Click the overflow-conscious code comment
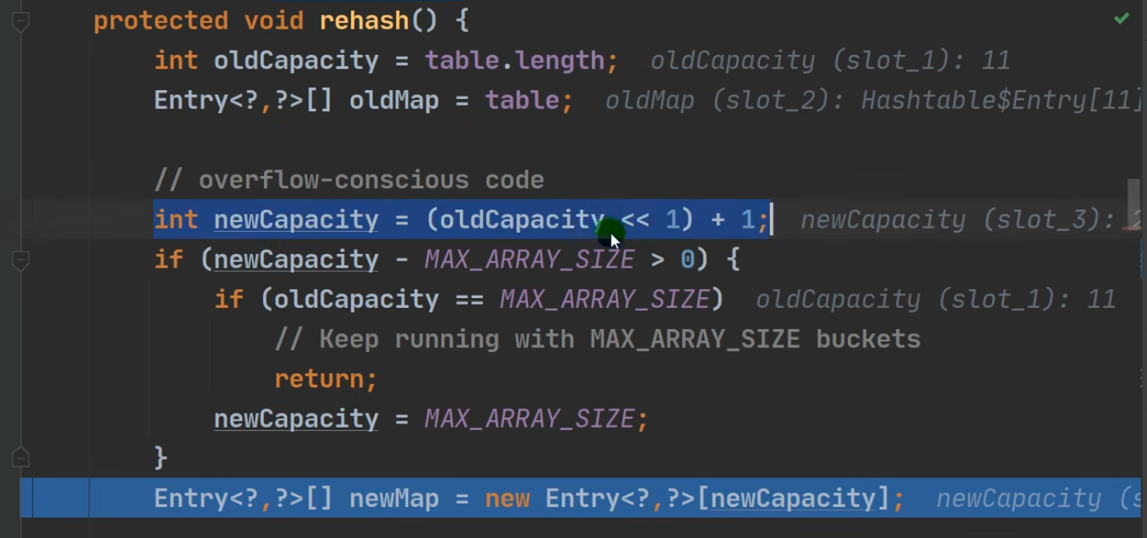 coord(348,179)
